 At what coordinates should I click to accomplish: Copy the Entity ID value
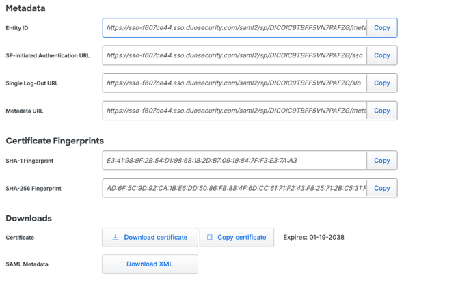381,28
